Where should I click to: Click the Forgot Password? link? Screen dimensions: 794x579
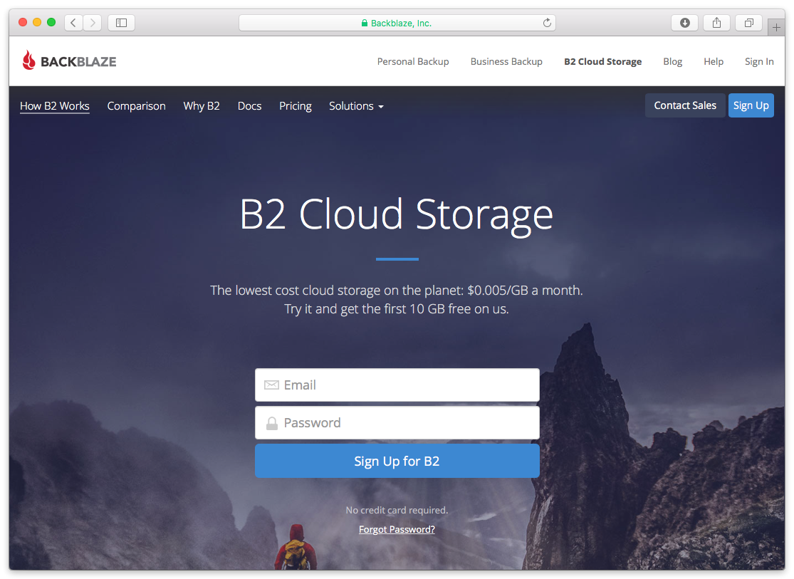(397, 529)
